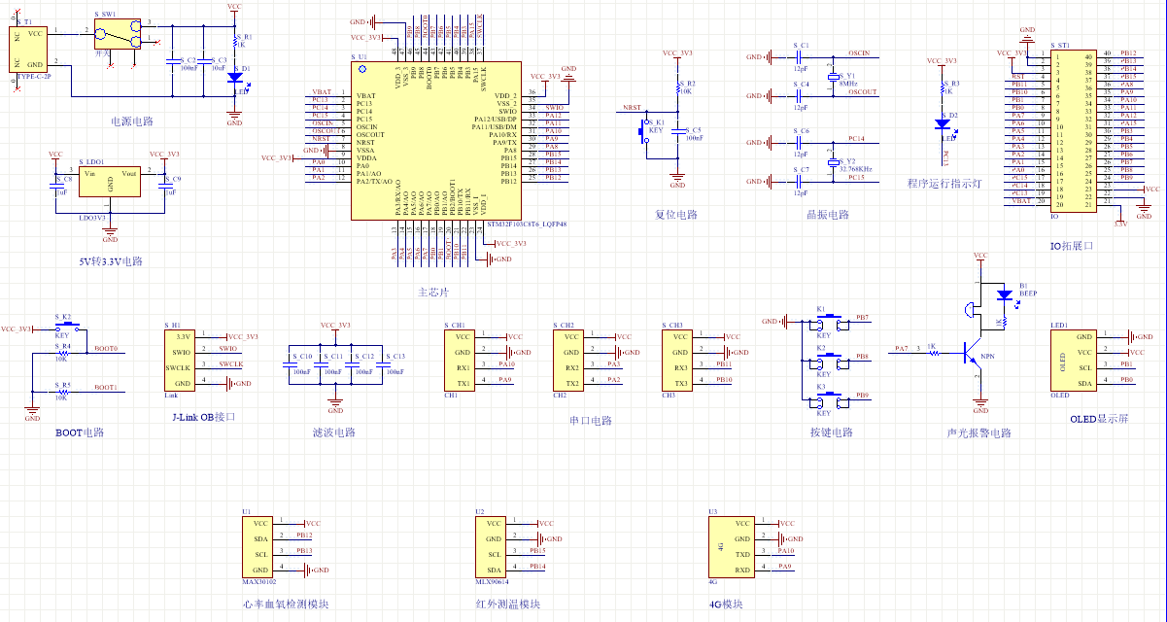The width and height of the screenshot is (1167, 622).
Task: Click the 晶振电路 title label
Action: tap(828, 215)
